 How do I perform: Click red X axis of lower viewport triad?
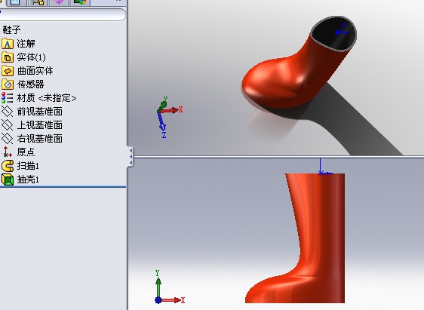pos(172,300)
